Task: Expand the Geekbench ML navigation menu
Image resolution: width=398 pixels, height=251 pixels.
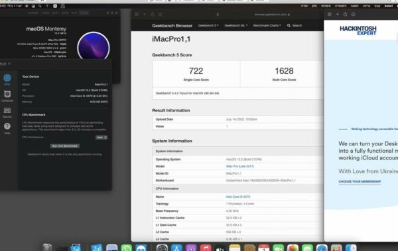Action: [x=235, y=25]
